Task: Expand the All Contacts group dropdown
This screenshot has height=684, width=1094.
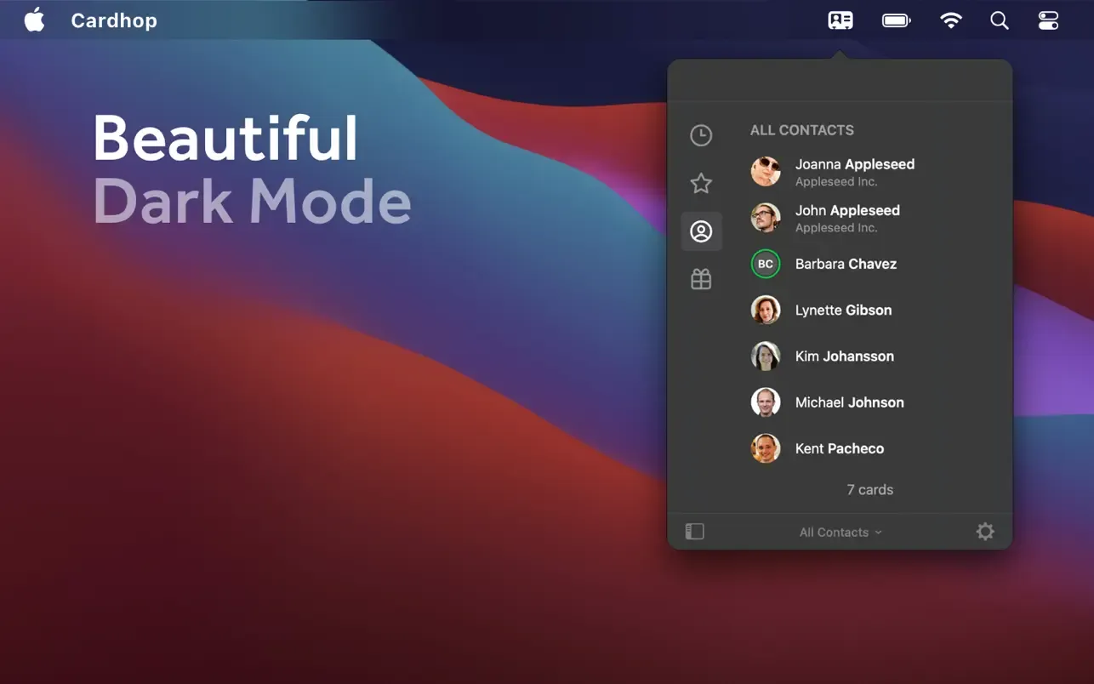Action: [840, 532]
